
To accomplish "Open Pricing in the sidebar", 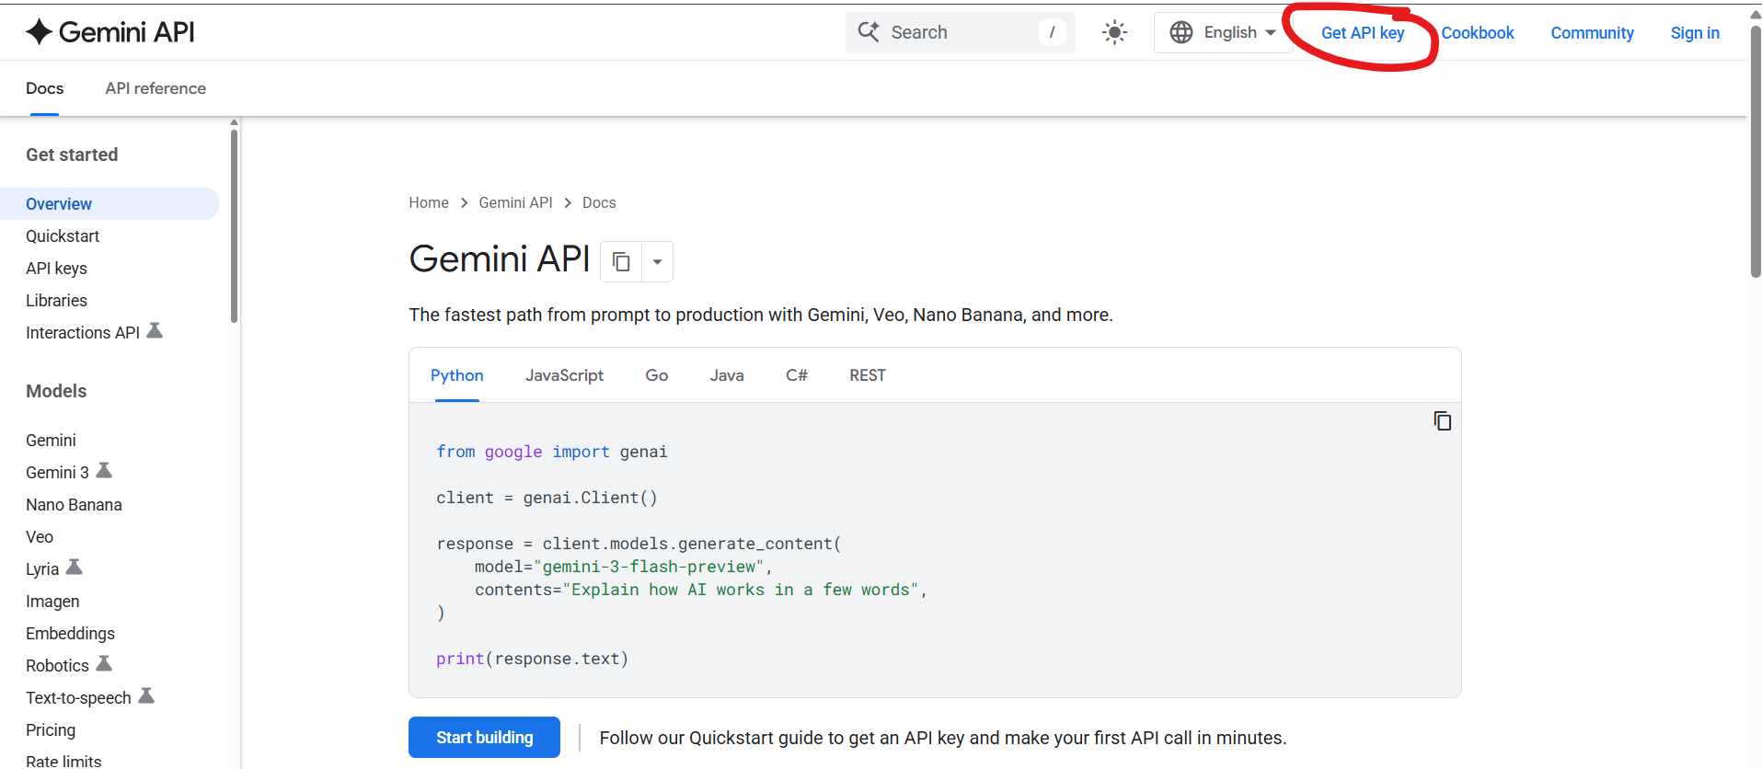I will click(51, 730).
